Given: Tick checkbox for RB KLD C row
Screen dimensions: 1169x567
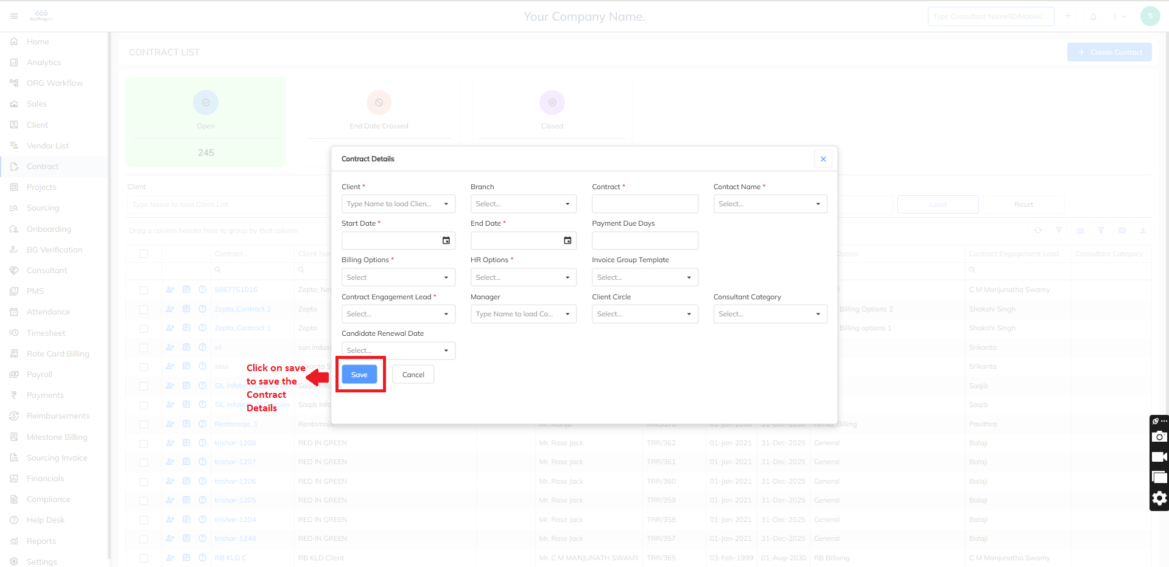Looking at the screenshot, I should tap(144, 558).
